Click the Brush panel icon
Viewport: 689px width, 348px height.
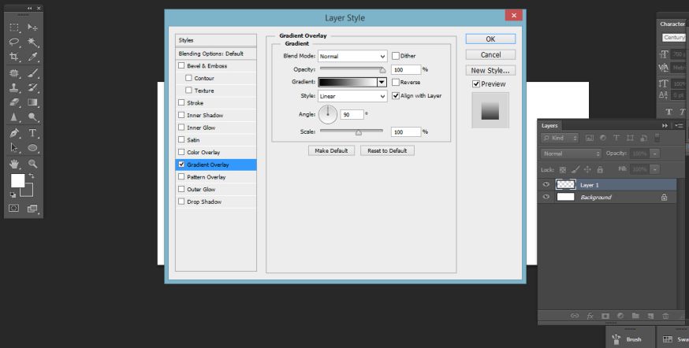tap(617, 339)
